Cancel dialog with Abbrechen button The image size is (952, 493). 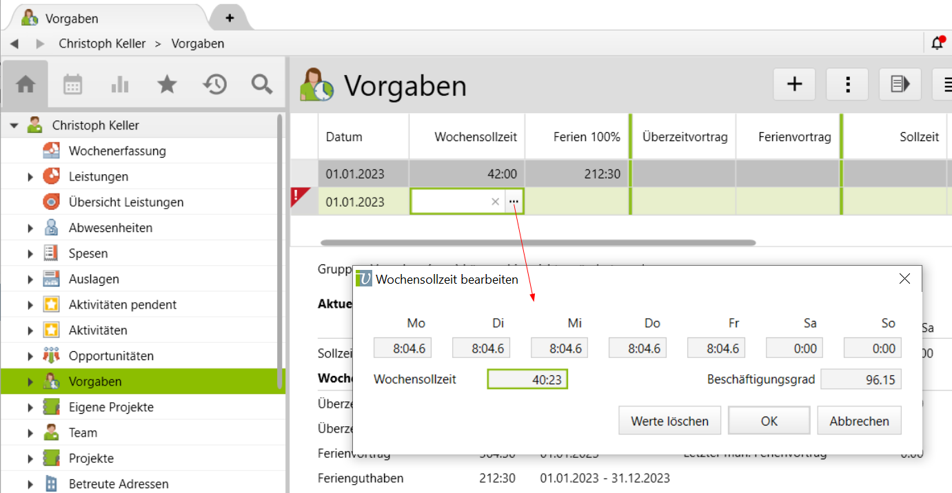859,421
